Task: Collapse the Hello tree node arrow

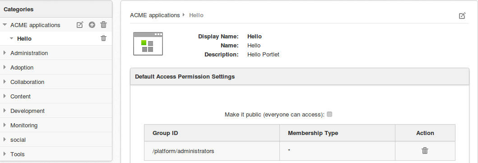Action: (12, 39)
